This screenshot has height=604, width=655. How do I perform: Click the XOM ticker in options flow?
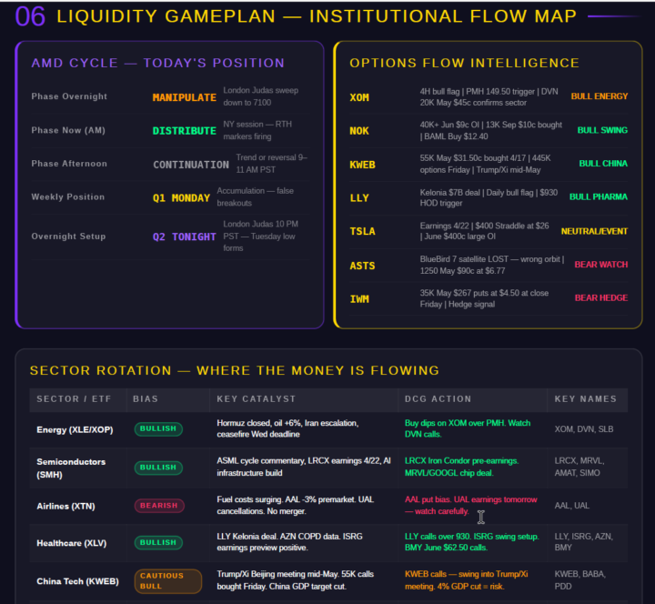[359, 97]
